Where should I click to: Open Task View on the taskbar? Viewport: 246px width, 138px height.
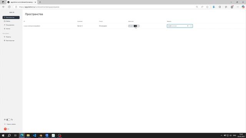[15, 135]
